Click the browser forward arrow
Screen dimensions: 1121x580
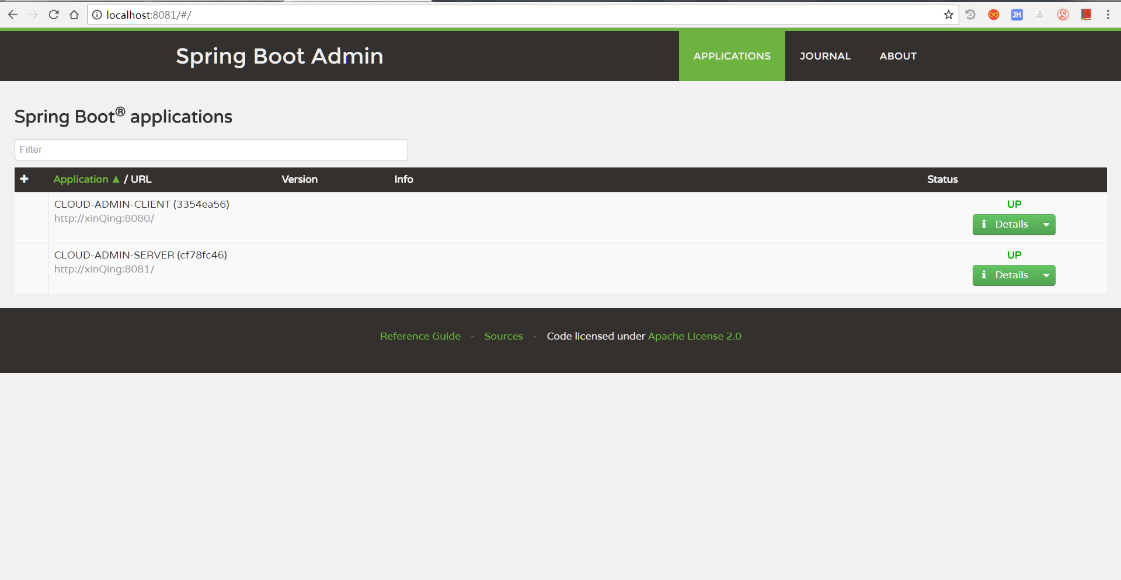(x=33, y=15)
